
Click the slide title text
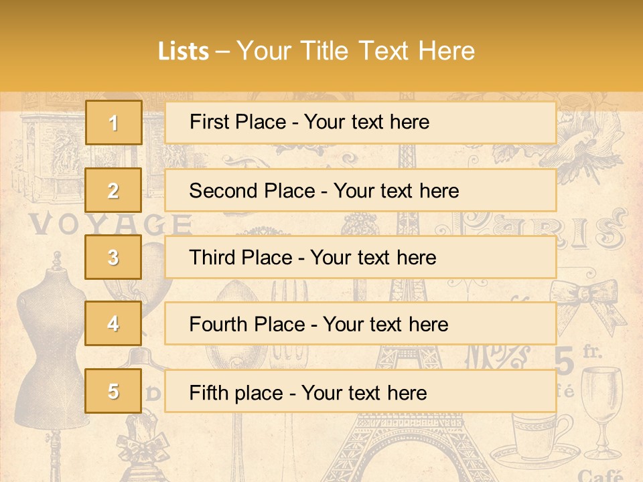pos(316,51)
